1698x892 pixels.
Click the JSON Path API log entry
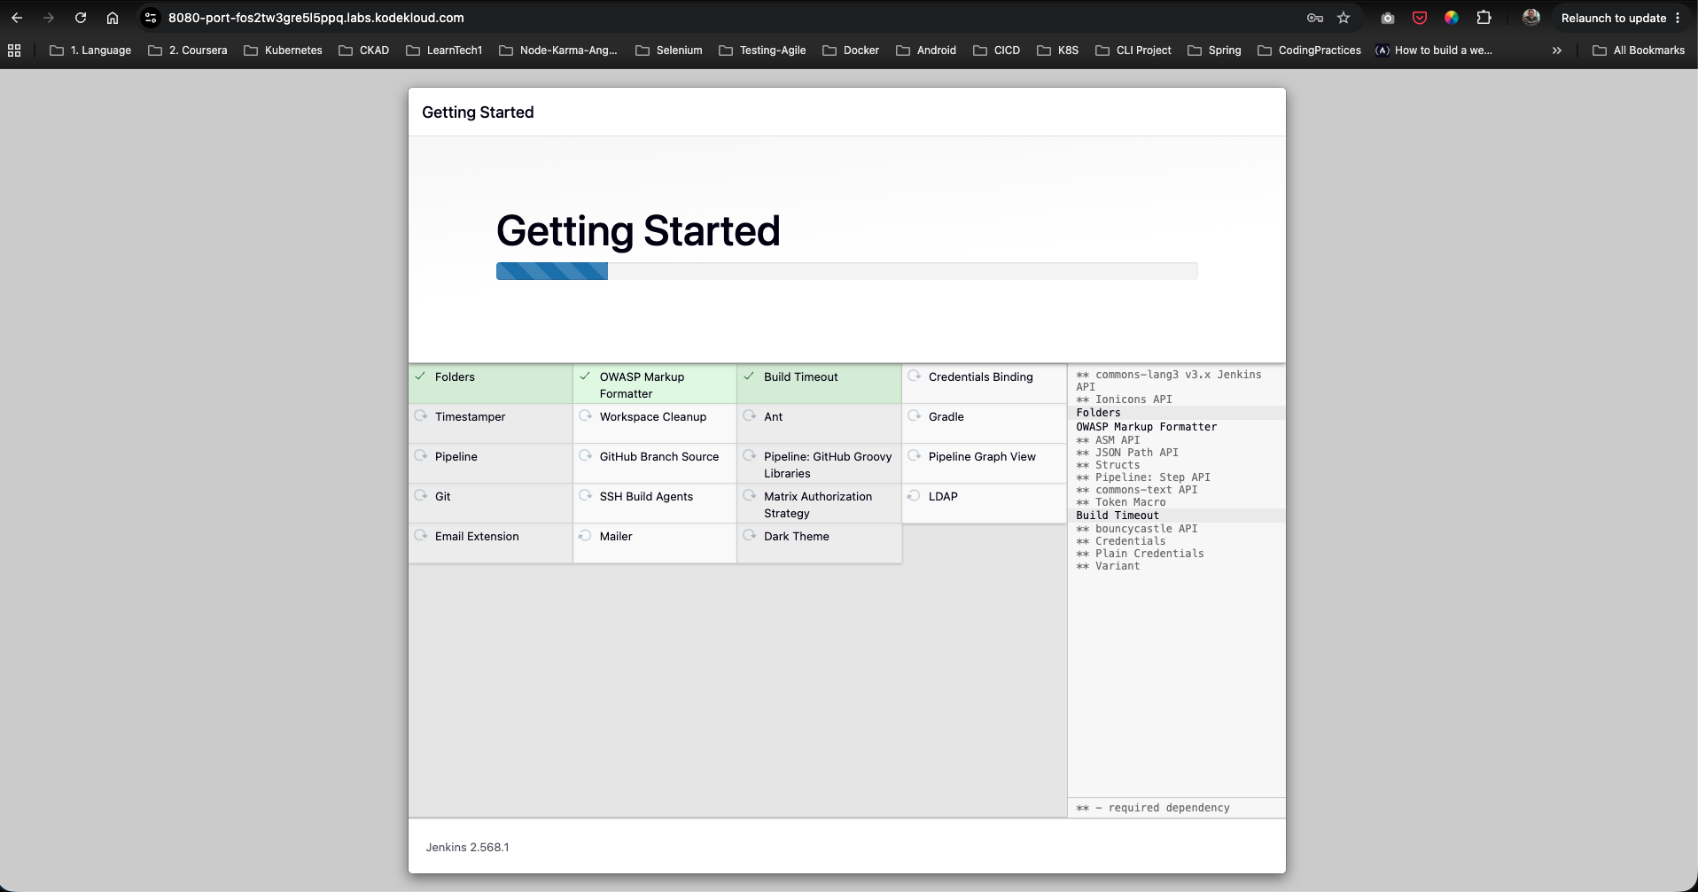tap(1127, 453)
